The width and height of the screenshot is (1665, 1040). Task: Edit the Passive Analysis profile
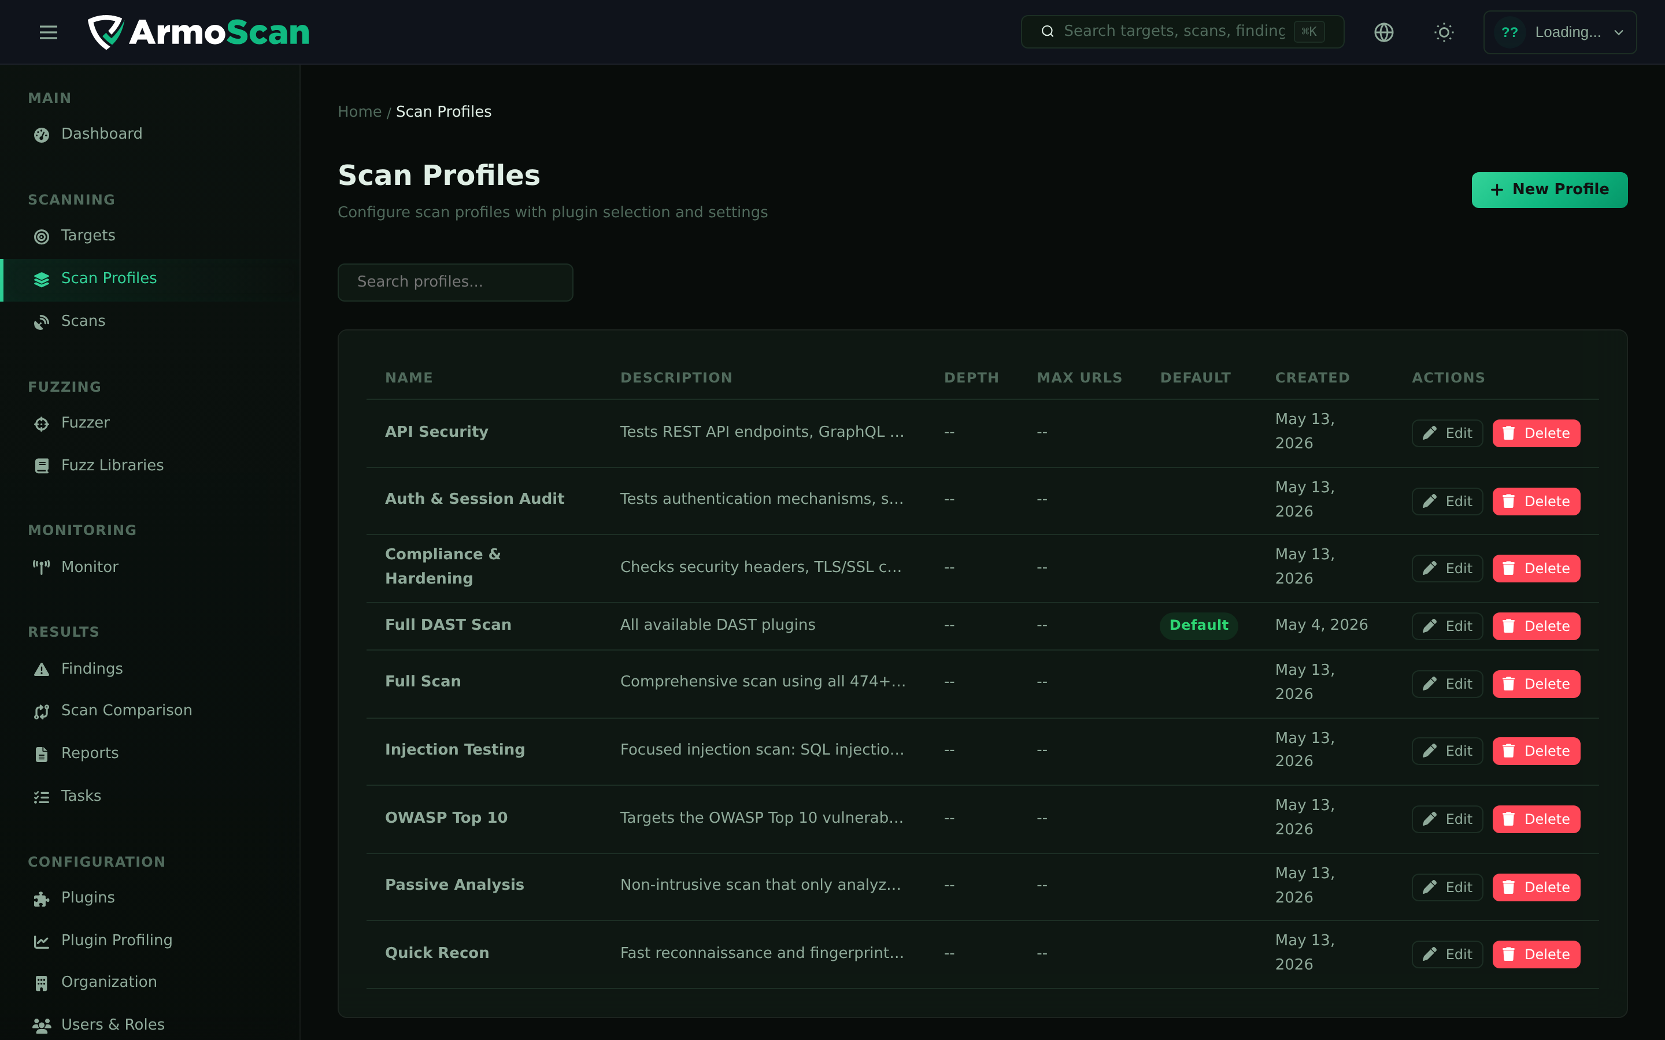(x=1447, y=887)
